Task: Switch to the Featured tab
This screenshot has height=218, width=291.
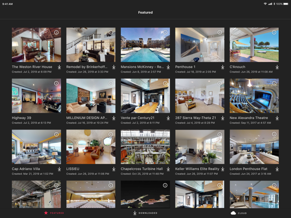Action: pos(54,213)
